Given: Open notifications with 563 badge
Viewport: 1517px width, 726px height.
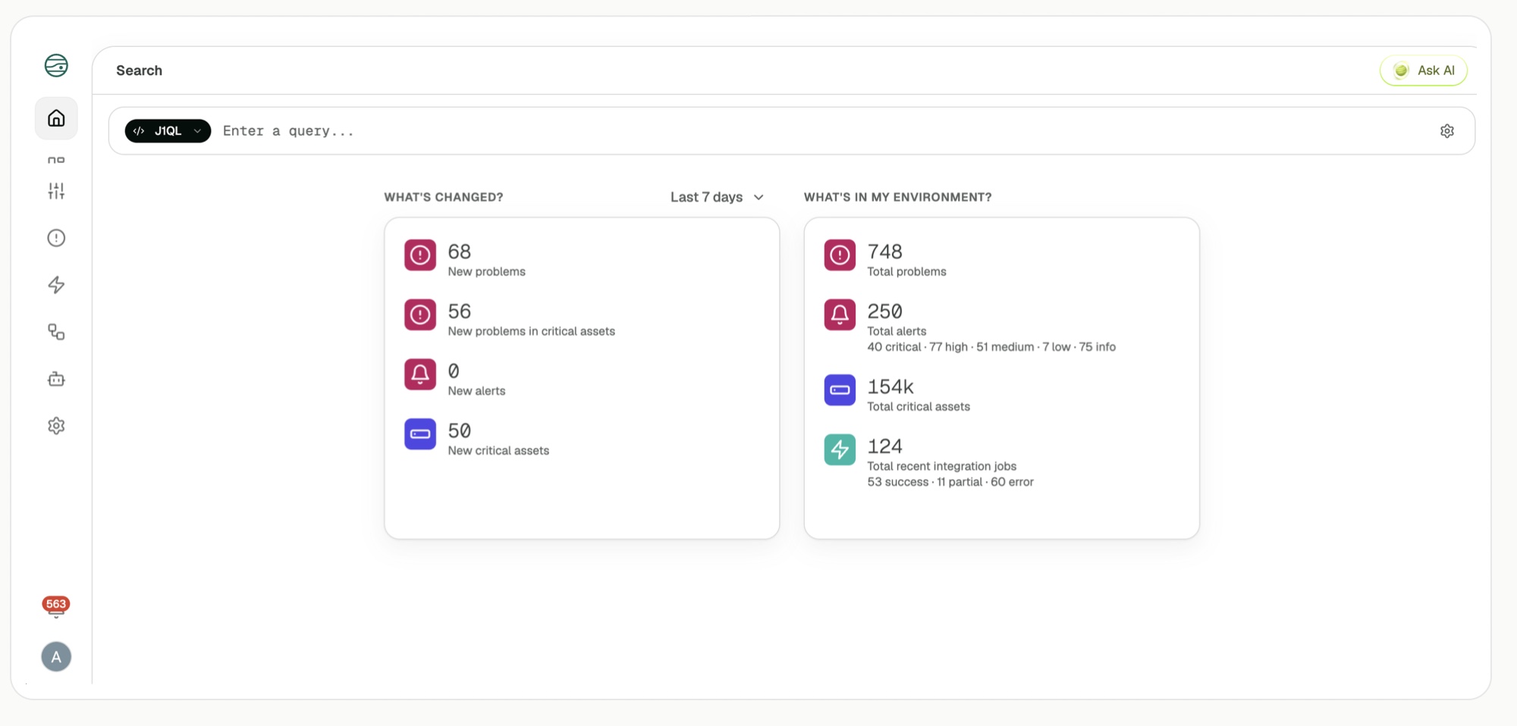Looking at the screenshot, I should tap(56, 607).
